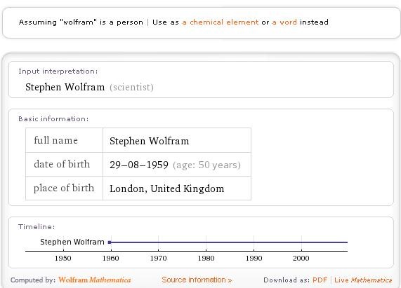This screenshot has width=401, height=288.
Task: Interpret wolfram as a word instead
Action: click(x=284, y=22)
